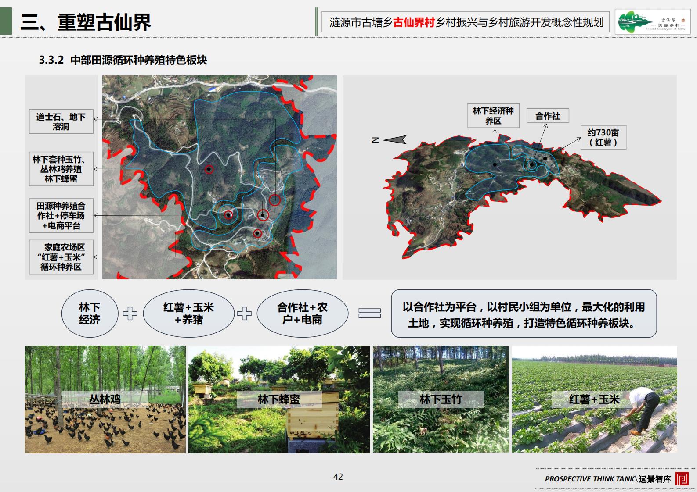
Task: Click the 合作社+农户+电商 oval
Action: [x=302, y=314]
